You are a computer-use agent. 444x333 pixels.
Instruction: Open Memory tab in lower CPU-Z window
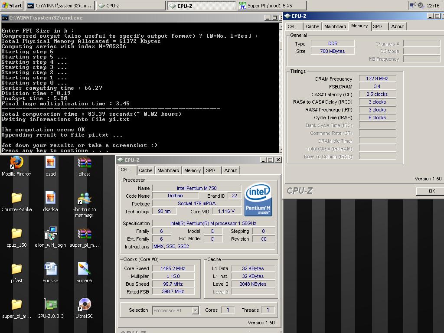point(192,170)
